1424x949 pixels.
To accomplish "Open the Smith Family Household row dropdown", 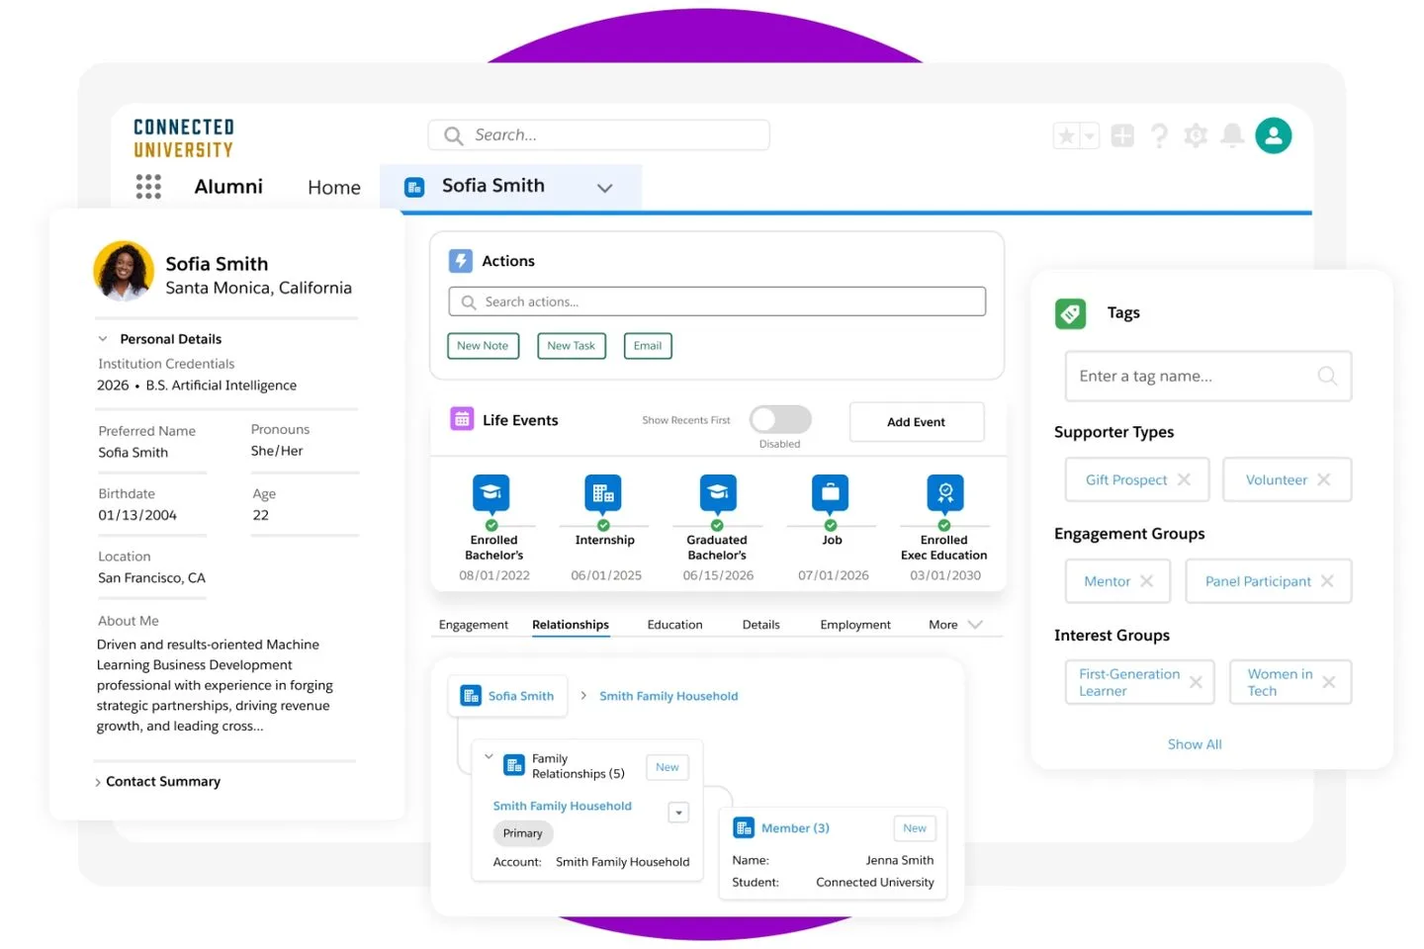I will click(x=678, y=813).
